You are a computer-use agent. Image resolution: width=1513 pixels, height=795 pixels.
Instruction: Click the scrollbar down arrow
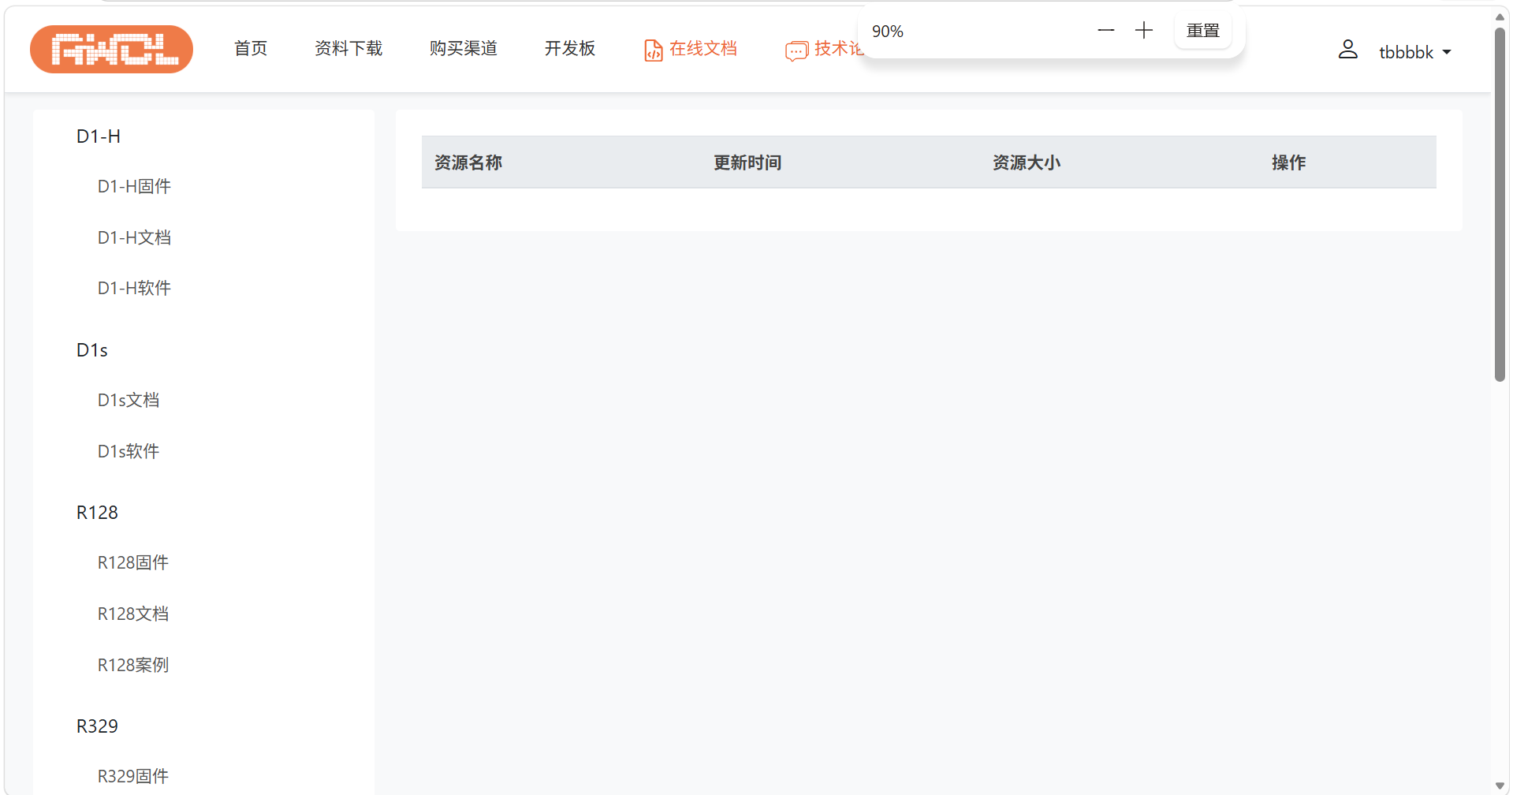(1499, 784)
